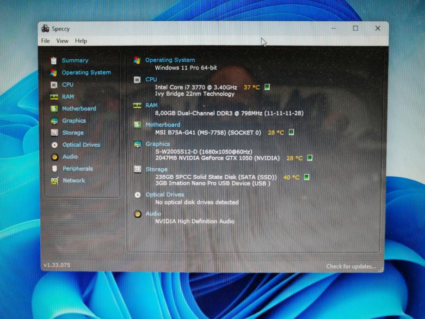Screen dimensions: 425x319
Task: Select Operating System in the sidebar
Action: 86,73
